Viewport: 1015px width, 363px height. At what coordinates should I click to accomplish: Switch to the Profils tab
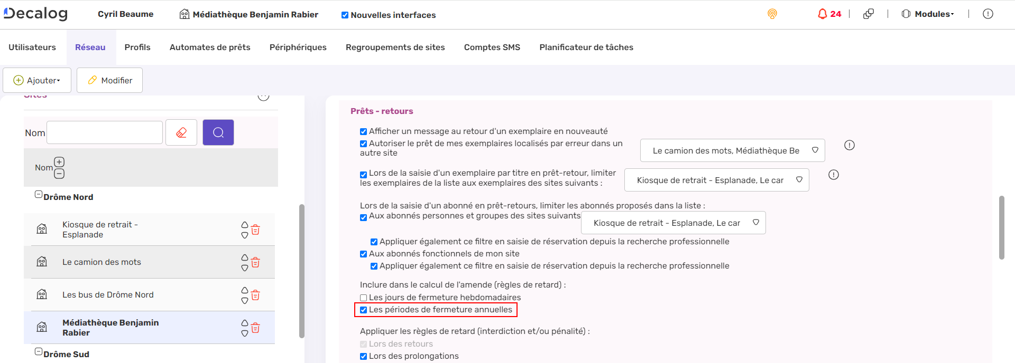(137, 47)
